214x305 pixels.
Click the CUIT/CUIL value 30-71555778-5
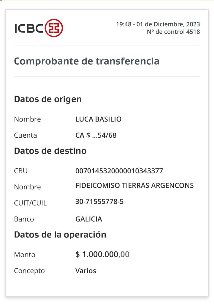(99, 202)
